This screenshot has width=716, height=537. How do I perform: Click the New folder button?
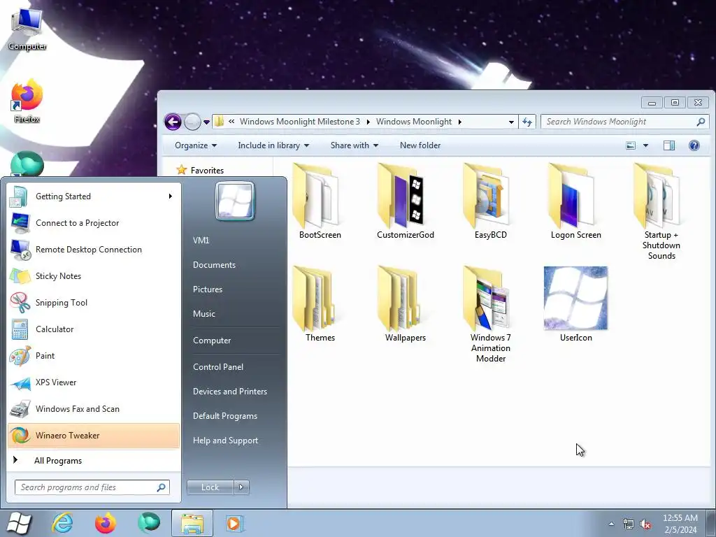(x=420, y=145)
